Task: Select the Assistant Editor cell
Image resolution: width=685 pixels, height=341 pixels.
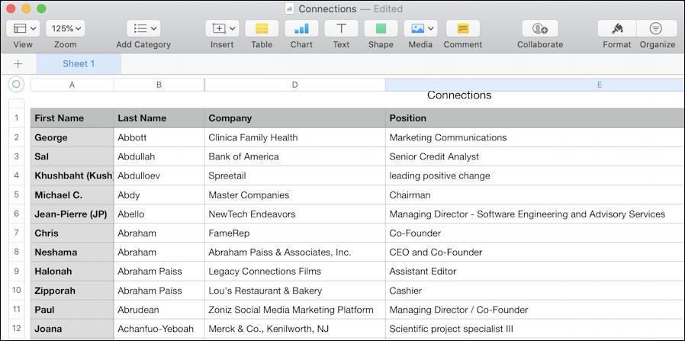Action: pos(535,272)
